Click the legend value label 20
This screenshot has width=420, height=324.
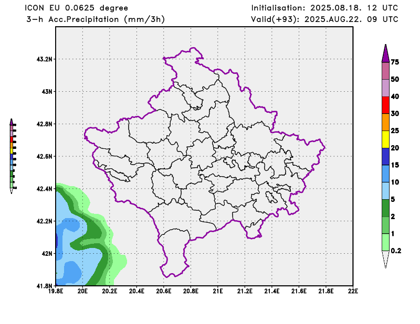pyautogui.click(x=395, y=148)
